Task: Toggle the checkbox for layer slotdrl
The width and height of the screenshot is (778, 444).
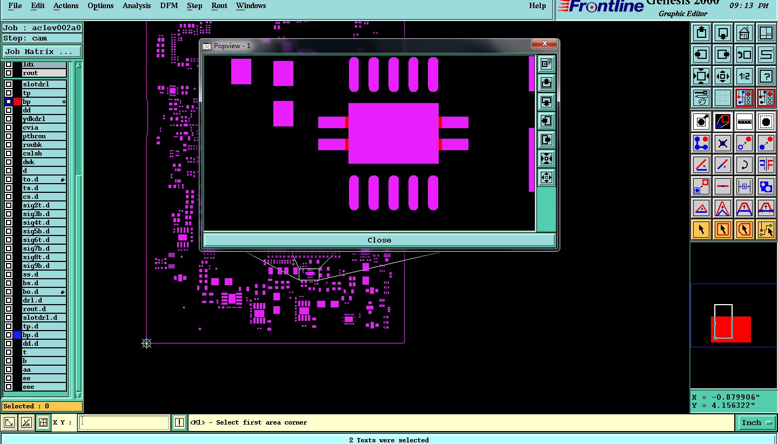Action: click(x=9, y=84)
